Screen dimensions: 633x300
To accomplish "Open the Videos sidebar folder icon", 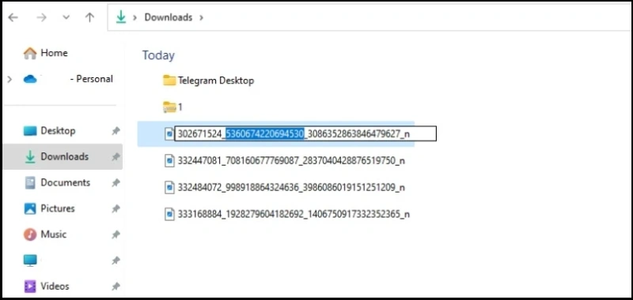I will pos(30,287).
